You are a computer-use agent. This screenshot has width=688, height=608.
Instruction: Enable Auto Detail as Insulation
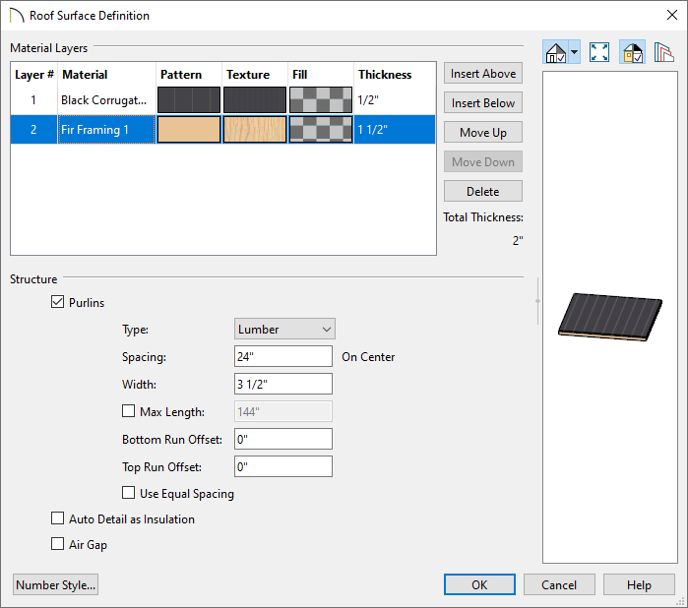point(57,519)
